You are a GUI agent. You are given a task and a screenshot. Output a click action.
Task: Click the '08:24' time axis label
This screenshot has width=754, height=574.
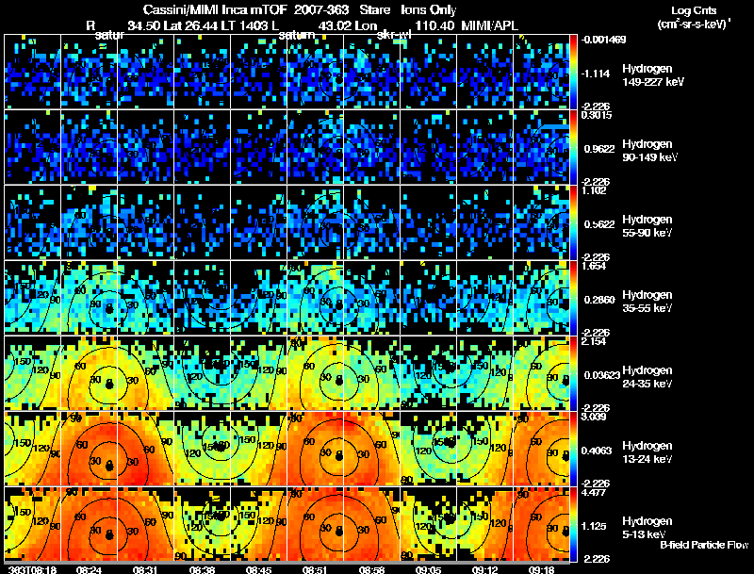point(89,569)
